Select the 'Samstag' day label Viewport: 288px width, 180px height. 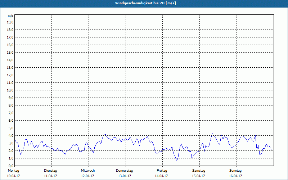click(199, 171)
